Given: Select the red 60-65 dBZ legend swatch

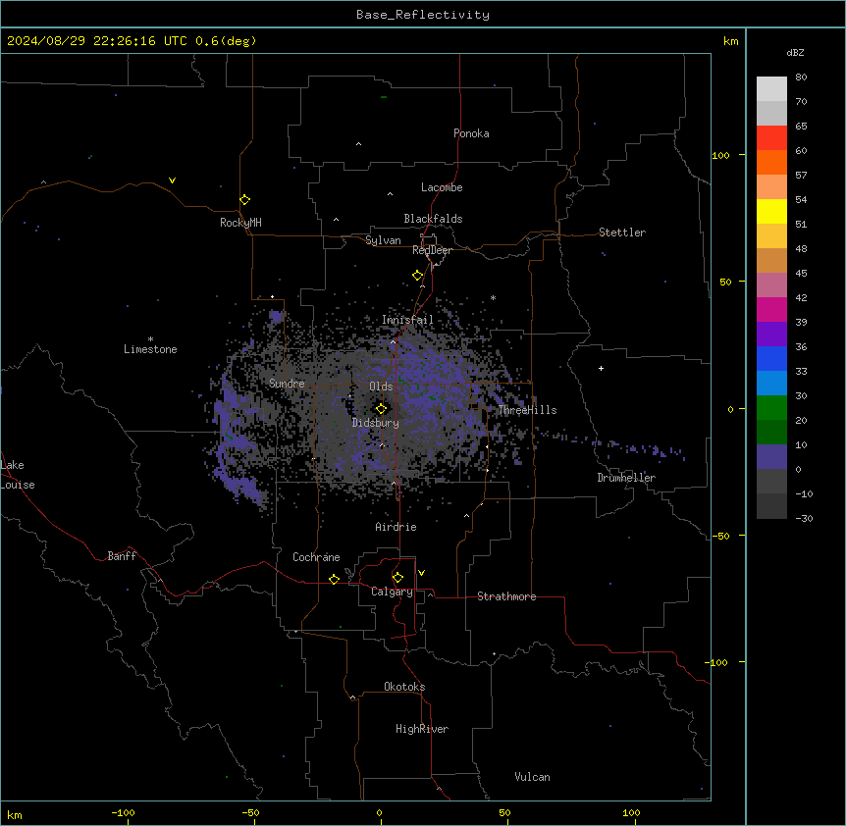Looking at the screenshot, I should pyautogui.click(x=771, y=138).
